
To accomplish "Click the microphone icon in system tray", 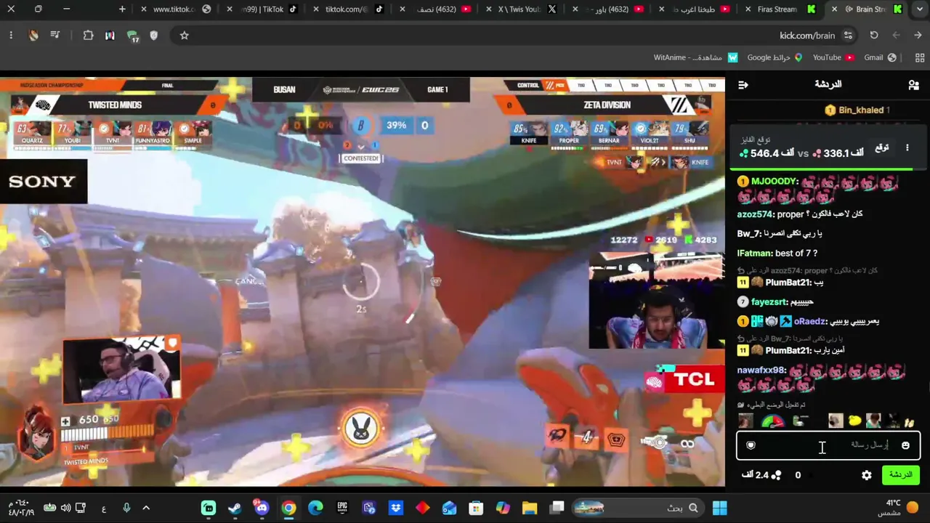I will [126, 508].
